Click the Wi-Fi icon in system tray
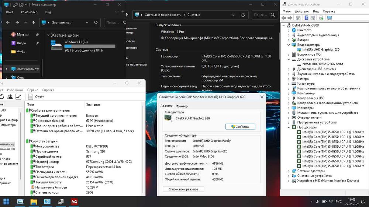This screenshot has height=207, width=369. (331, 201)
